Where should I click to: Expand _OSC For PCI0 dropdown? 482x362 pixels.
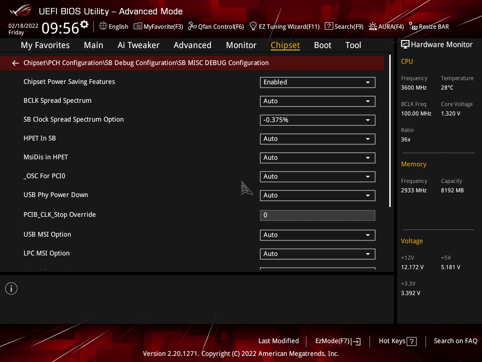pyautogui.click(x=318, y=176)
